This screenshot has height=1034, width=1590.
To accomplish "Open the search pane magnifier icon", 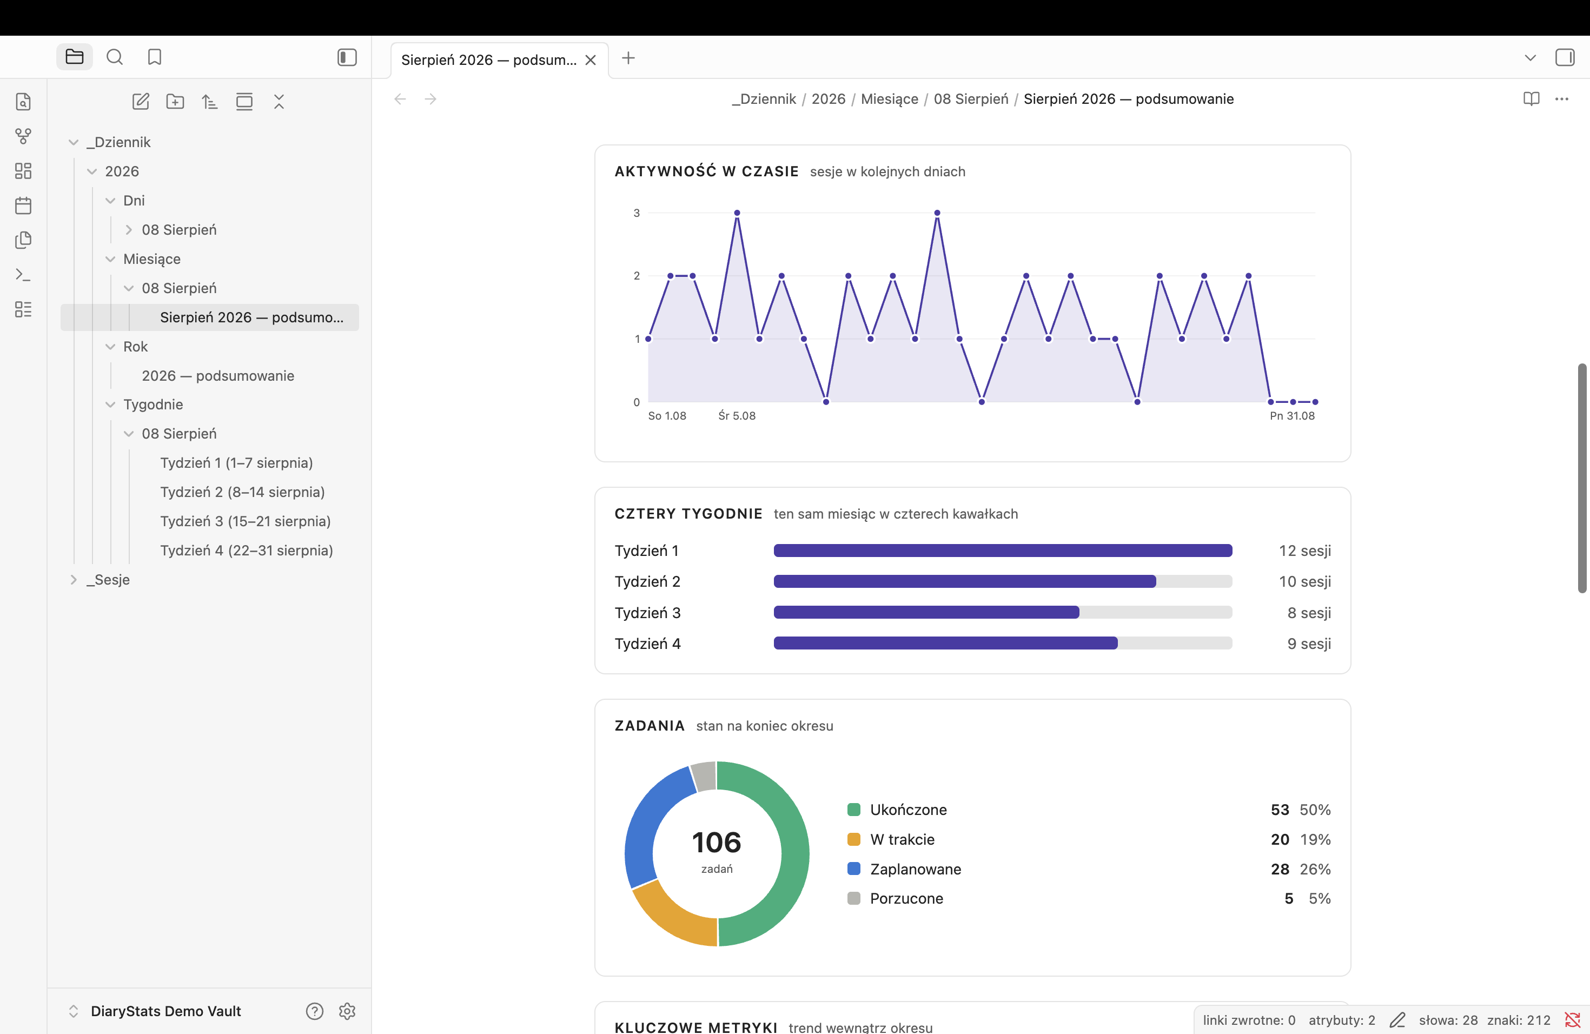I will [x=115, y=57].
